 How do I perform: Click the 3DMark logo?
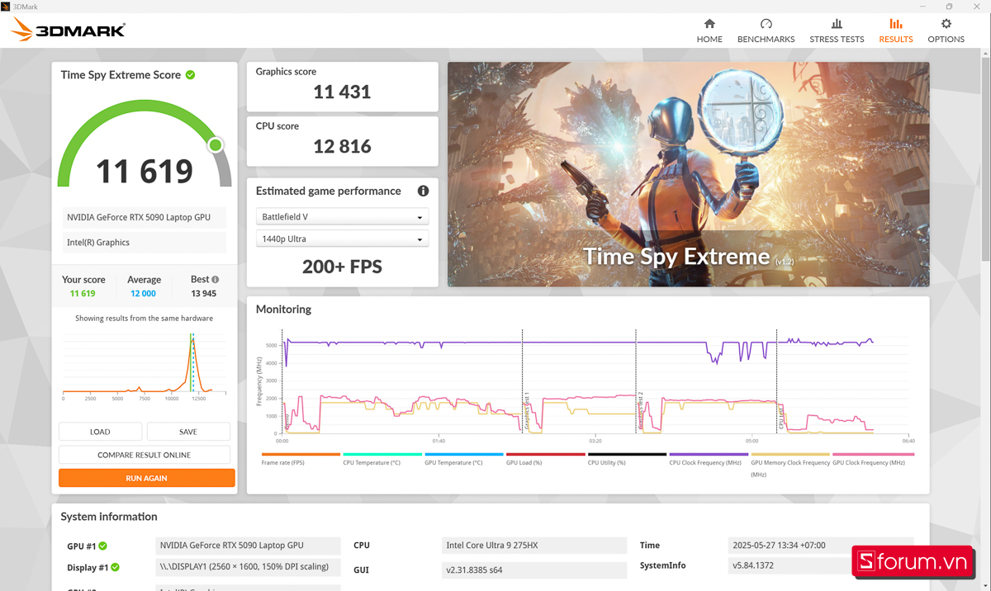click(x=69, y=31)
